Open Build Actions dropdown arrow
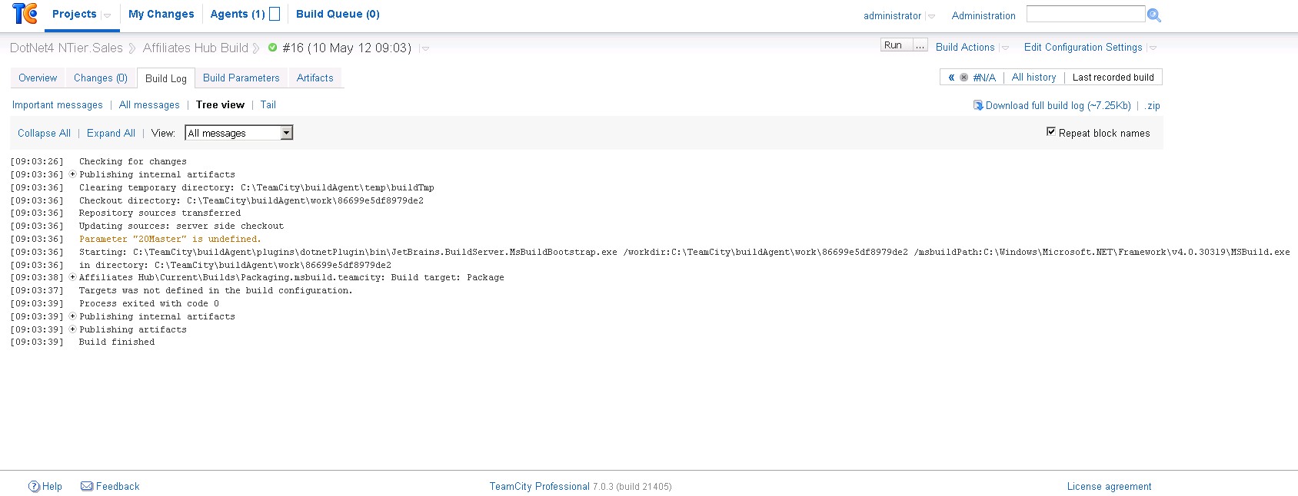The width and height of the screenshot is (1298, 496). (x=1005, y=48)
